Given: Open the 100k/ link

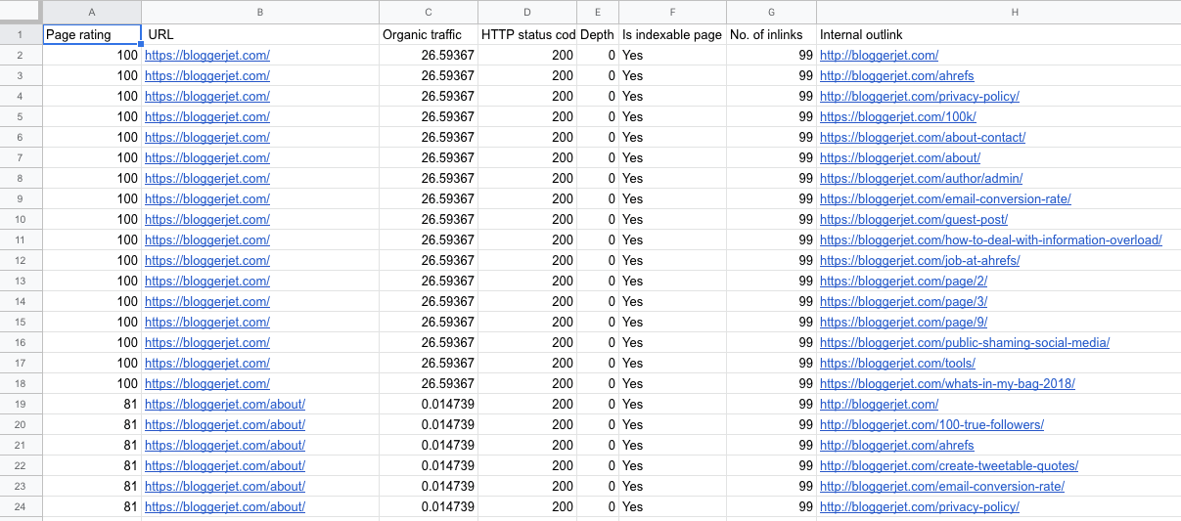Looking at the screenshot, I should [885, 117].
